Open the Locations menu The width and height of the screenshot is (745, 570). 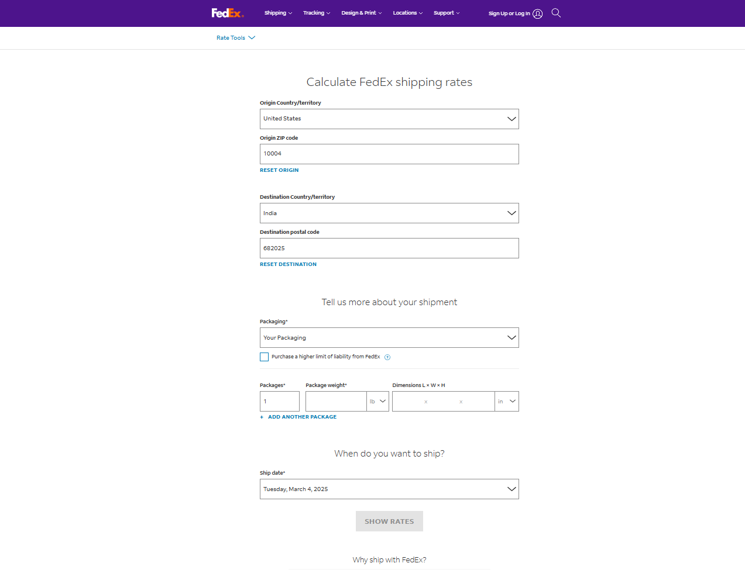click(x=408, y=13)
